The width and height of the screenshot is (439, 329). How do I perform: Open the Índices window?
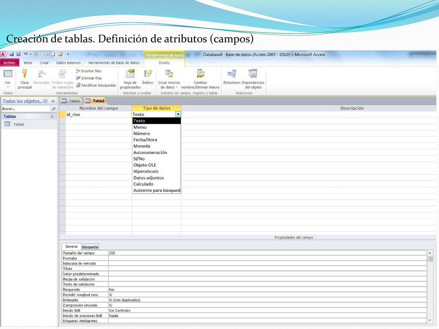[x=148, y=77]
